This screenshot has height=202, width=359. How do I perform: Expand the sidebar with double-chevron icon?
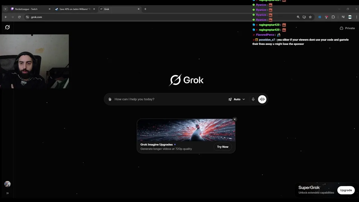point(7,193)
